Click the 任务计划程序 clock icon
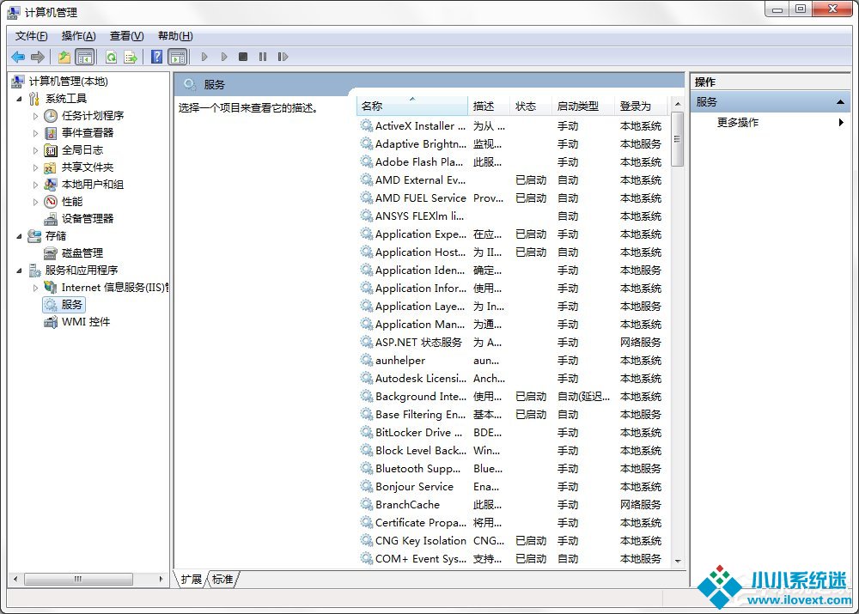This screenshot has width=859, height=614. [51, 116]
